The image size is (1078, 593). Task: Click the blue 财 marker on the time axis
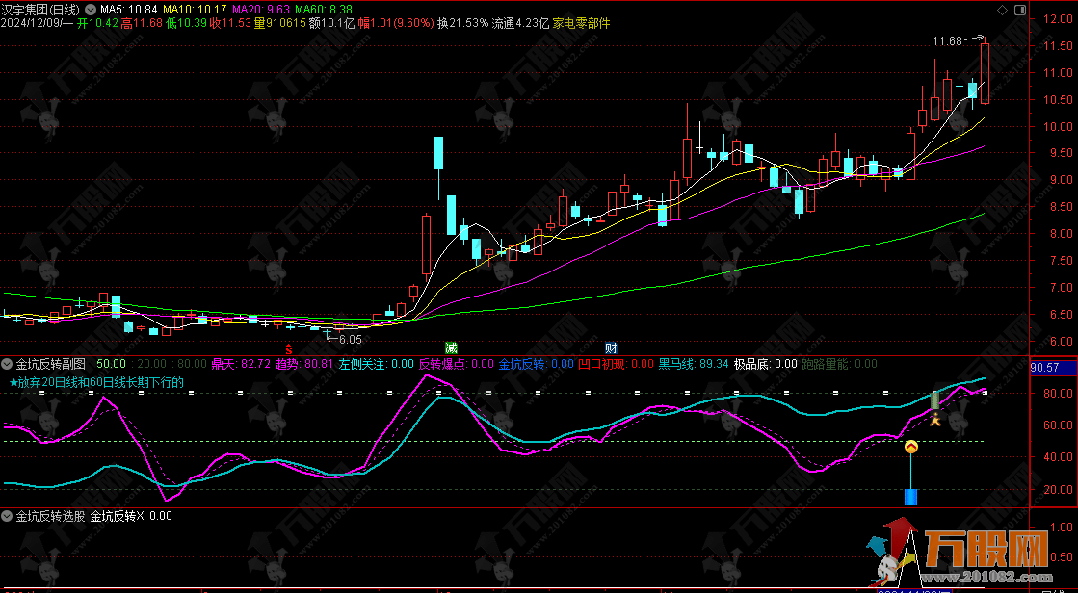(x=611, y=347)
